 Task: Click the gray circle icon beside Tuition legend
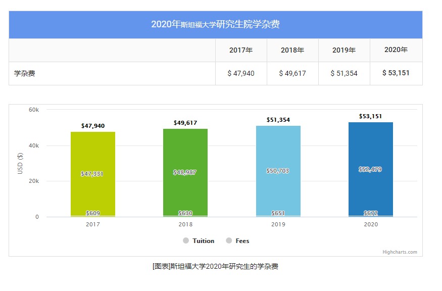[x=186, y=241]
